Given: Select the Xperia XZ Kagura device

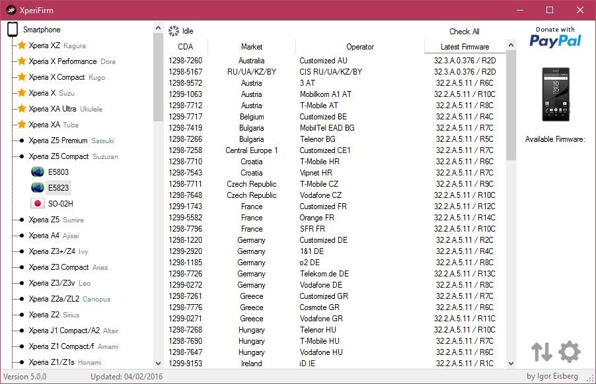Looking at the screenshot, I should coord(57,46).
